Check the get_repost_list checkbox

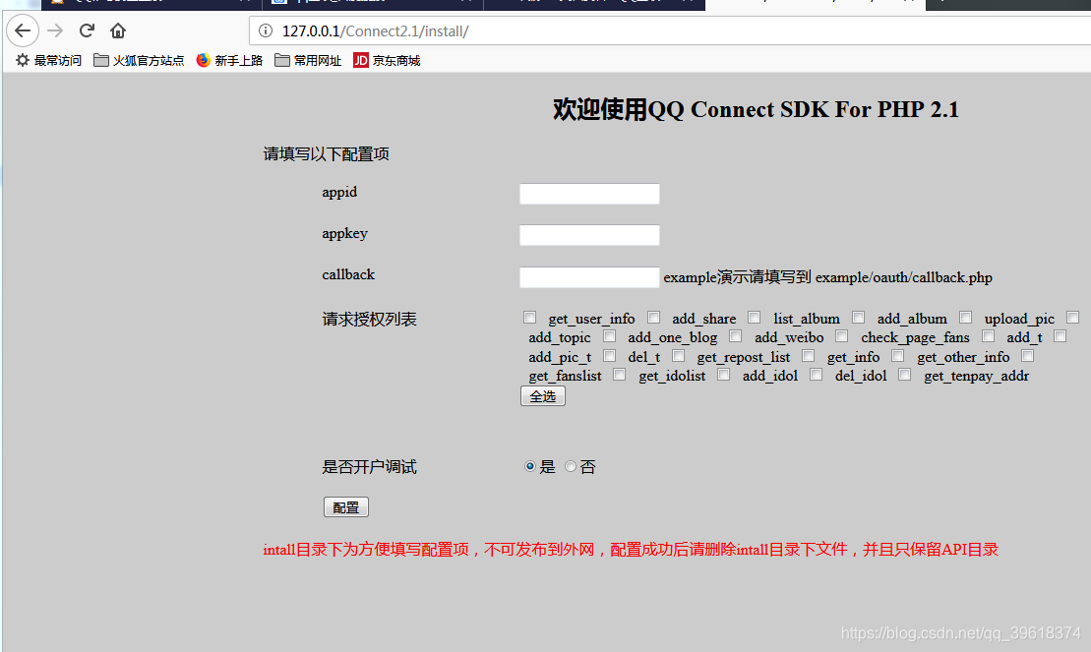[x=679, y=356]
